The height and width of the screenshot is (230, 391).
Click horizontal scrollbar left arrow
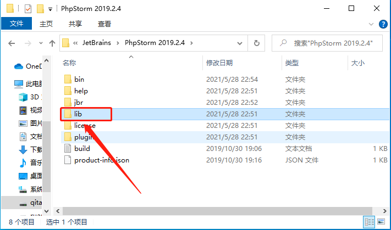[58, 211]
